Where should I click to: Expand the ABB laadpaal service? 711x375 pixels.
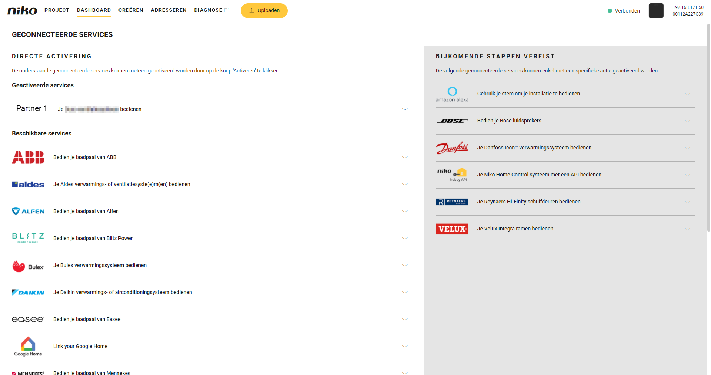(x=212, y=157)
